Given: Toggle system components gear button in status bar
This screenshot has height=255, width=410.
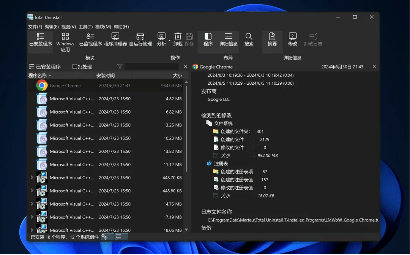Looking at the screenshot, I should point(107,237).
